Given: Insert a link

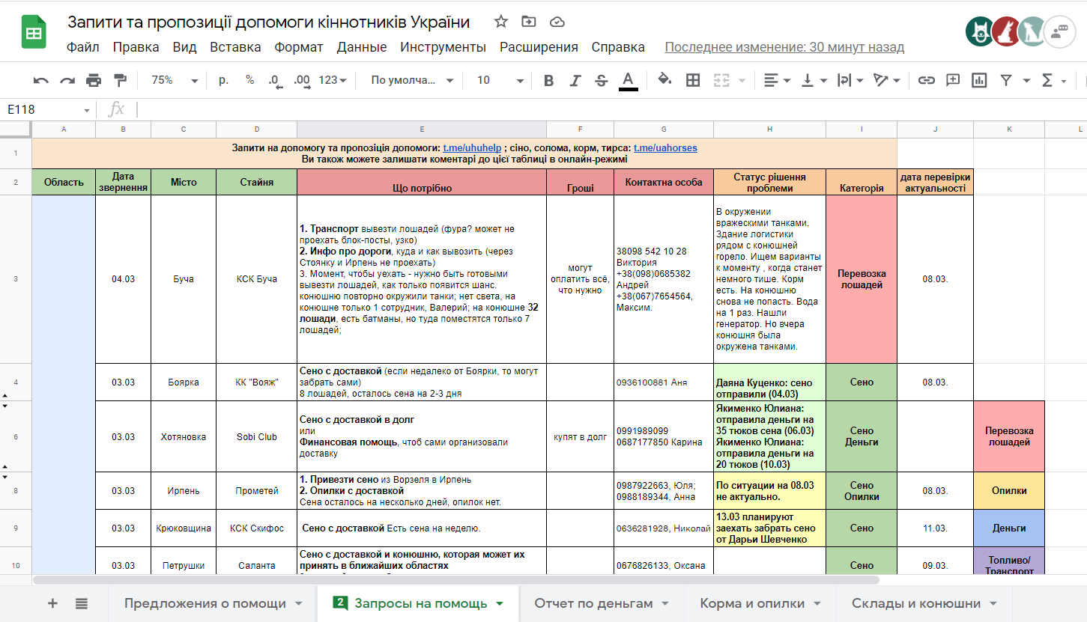Looking at the screenshot, I should pyautogui.click(x=927, y=80).
